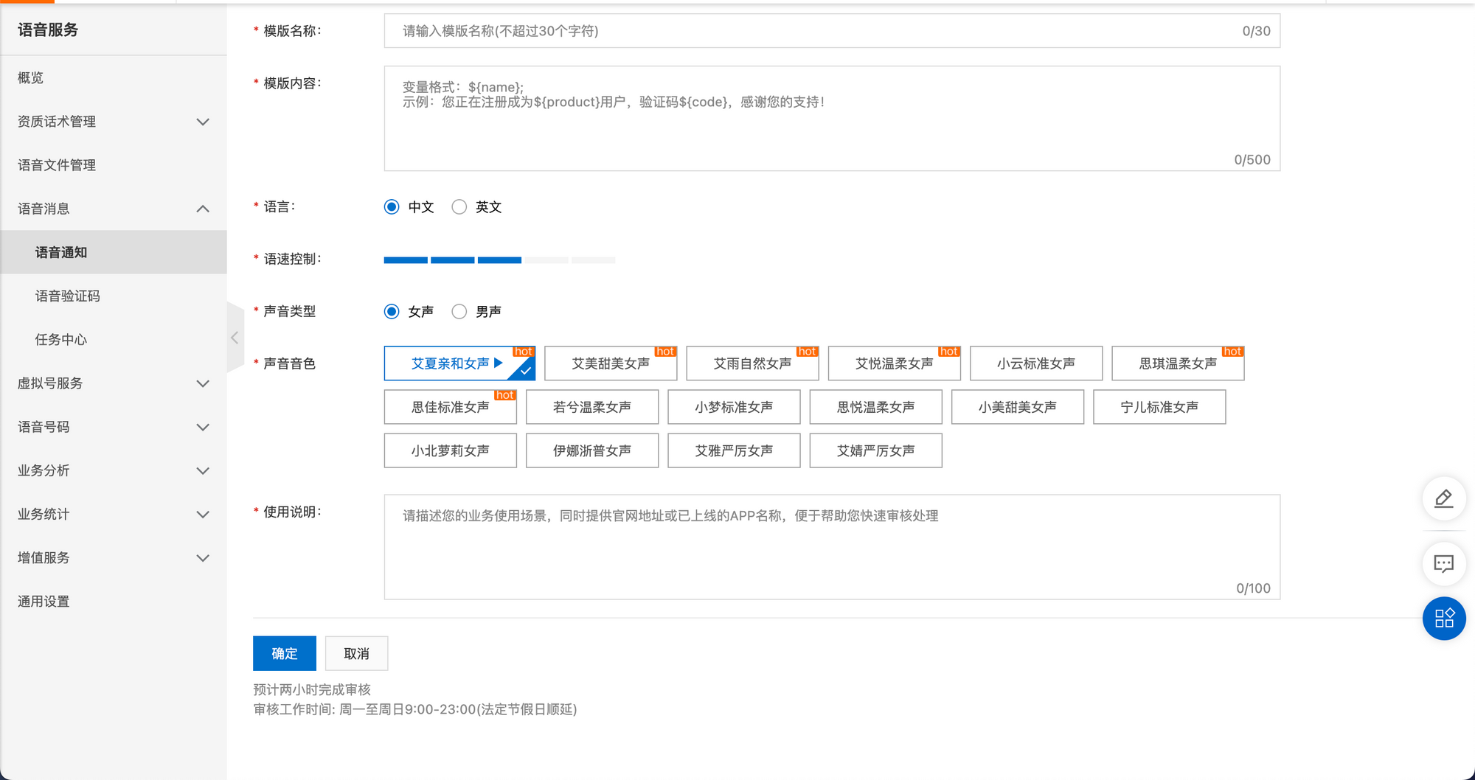The height and width of the screenshot is (780, 1475).
Task: Click the 取消 cancel button
Action: (356, 653)
